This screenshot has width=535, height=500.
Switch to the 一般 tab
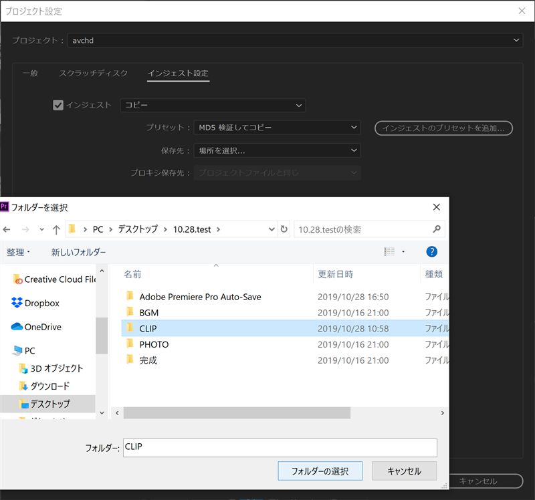click(x=30, y=73)
